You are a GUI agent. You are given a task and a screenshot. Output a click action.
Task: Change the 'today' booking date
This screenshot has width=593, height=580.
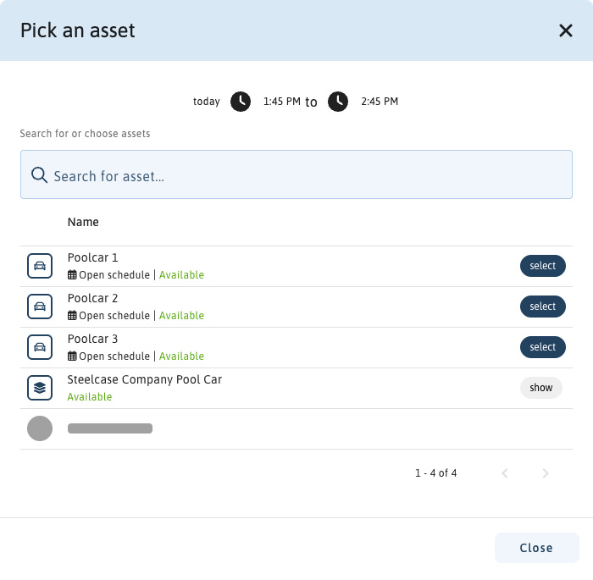(206, 102)
